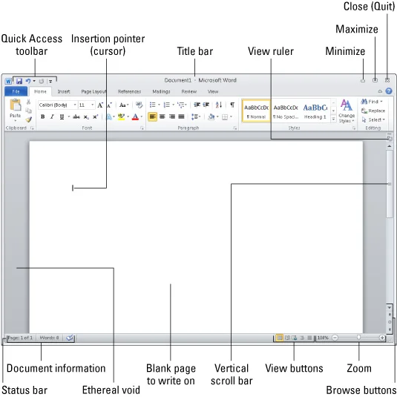
Task: Expand the Select dropdown in Editing group
Action: (x=373, y=119)
